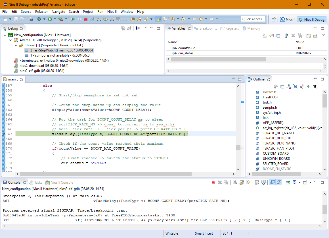This screenshot has height=238, width=329.
Task: Toggle Instruction Stepping Mode in Debug view
Action: [138, 28]
